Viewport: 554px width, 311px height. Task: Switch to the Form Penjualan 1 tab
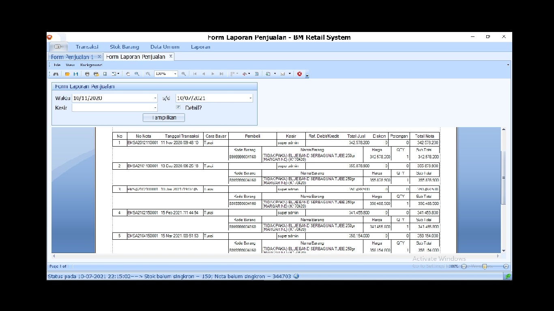pos(72,57)
